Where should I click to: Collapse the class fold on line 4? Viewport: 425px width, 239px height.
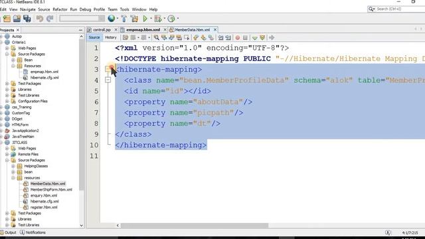click(x=108, y=80)
